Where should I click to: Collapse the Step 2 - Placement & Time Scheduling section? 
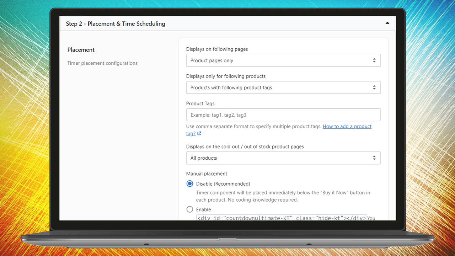coord(387,22)
